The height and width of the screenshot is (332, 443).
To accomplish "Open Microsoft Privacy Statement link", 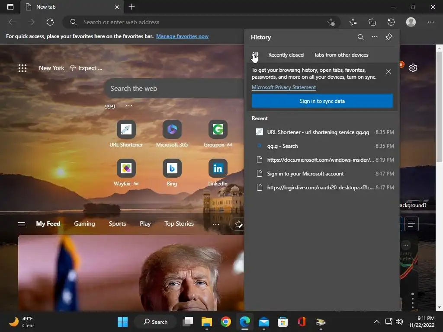I will (284, 87).
